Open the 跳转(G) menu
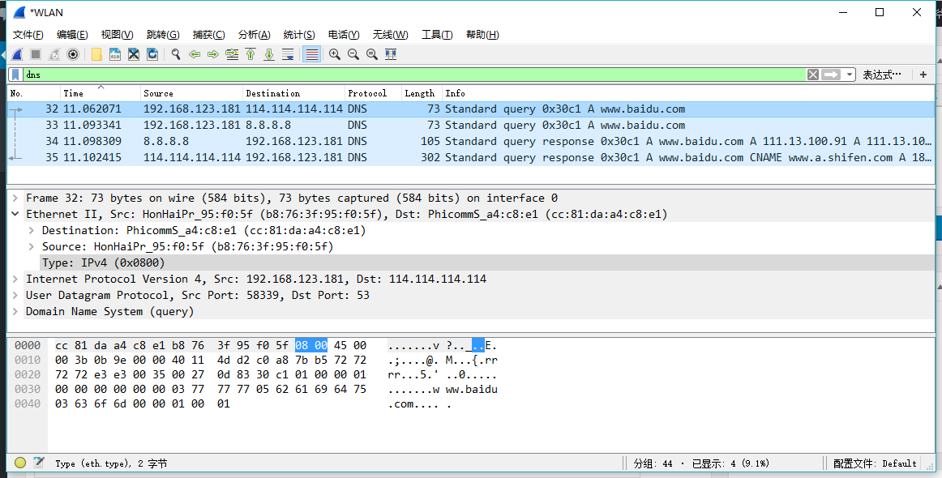Screen dimensions: 942x478 click(163, 35)
